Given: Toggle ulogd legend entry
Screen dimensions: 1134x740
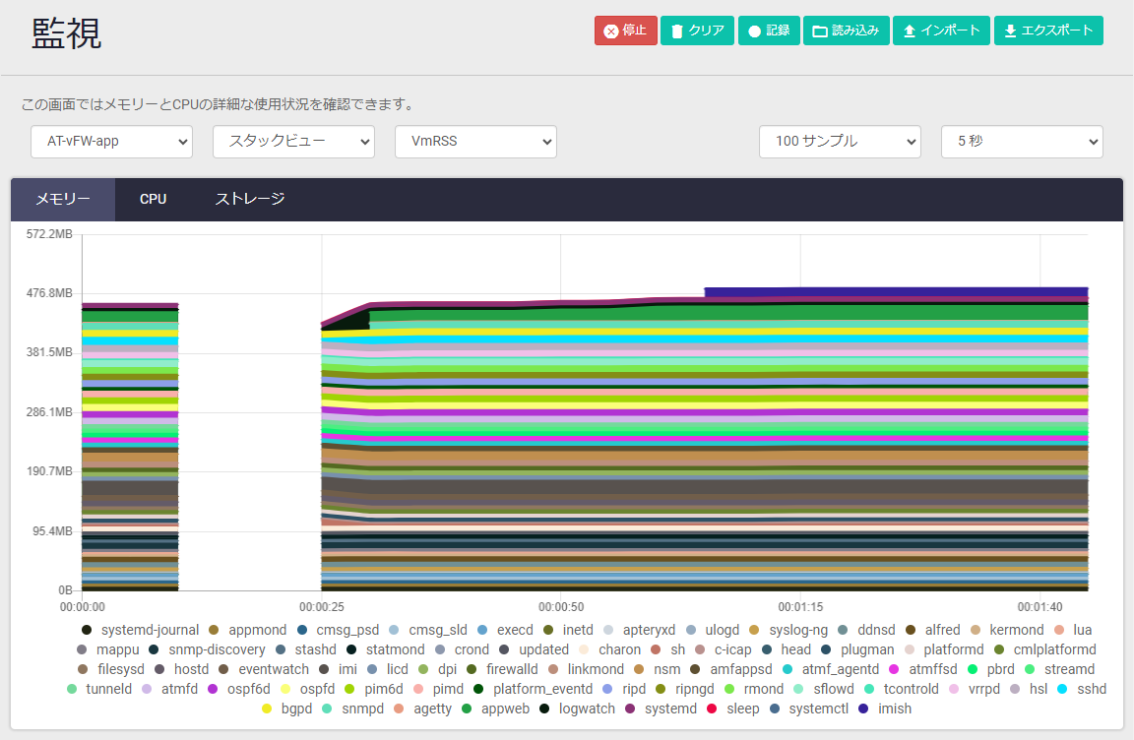Looking at the screenshot, I should tap(713, 630).
